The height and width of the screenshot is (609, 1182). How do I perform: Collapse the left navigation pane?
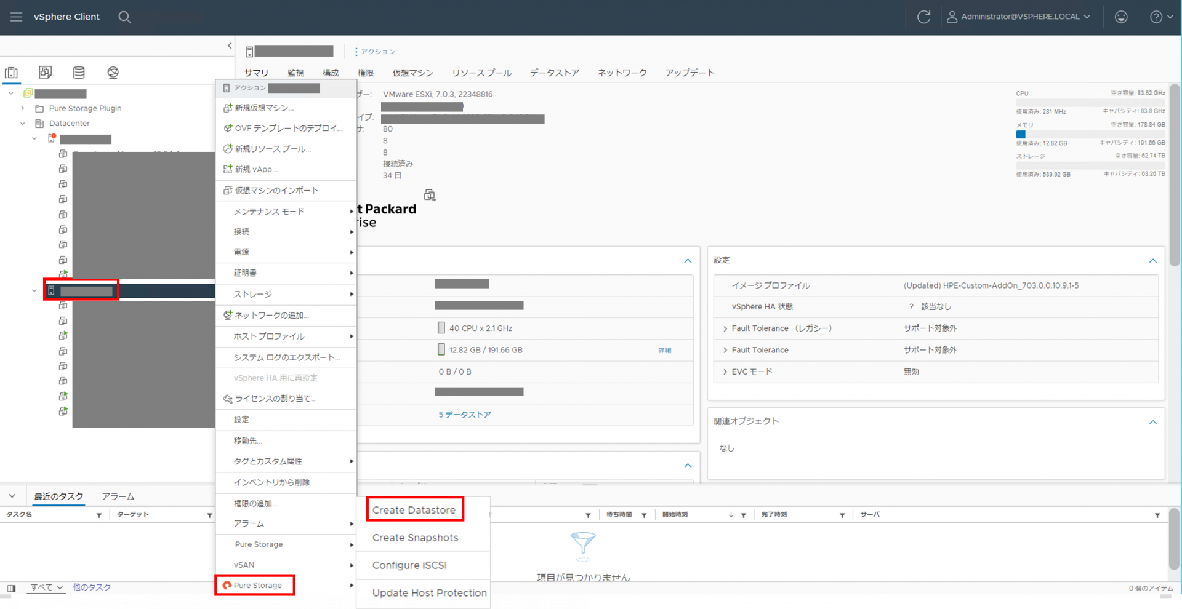coord(230,46)
